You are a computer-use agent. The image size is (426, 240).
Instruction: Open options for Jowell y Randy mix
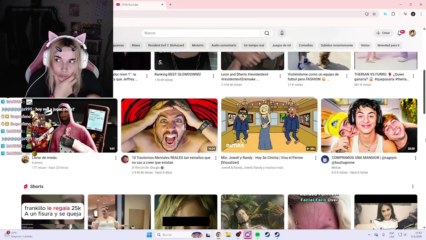point(316,158)
